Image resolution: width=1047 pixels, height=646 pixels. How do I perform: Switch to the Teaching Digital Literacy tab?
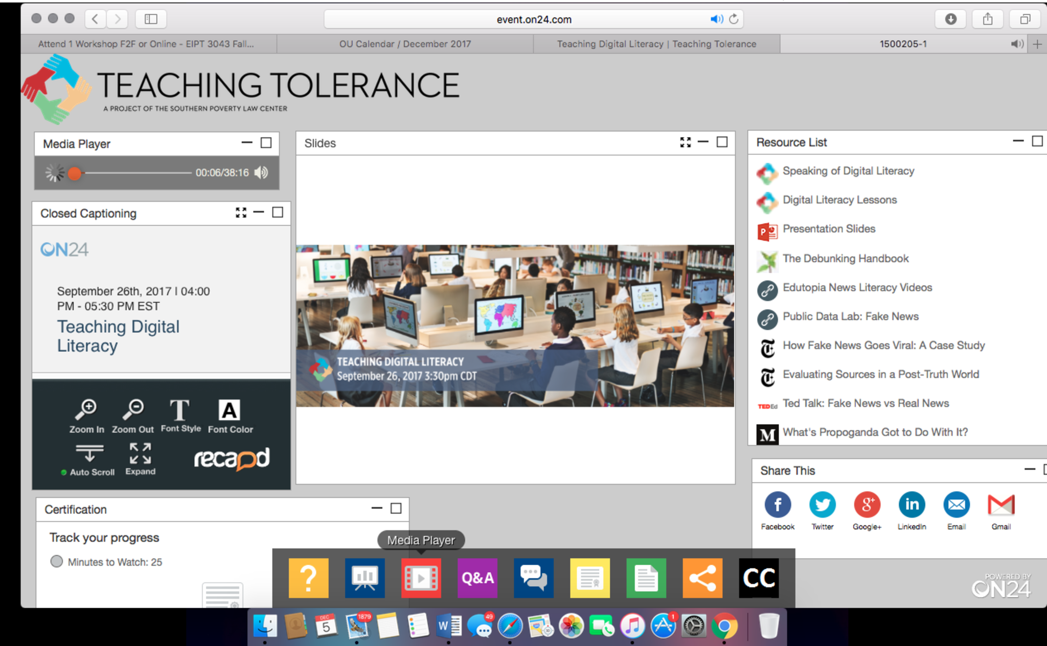pos(656,44)
